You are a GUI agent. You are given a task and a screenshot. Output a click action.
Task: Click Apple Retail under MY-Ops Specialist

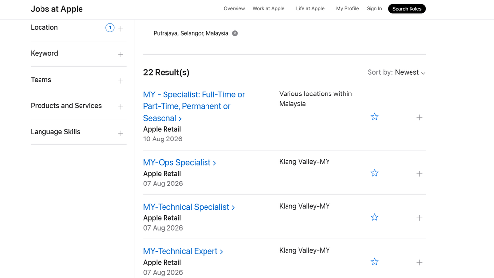(x=162, y=174)
